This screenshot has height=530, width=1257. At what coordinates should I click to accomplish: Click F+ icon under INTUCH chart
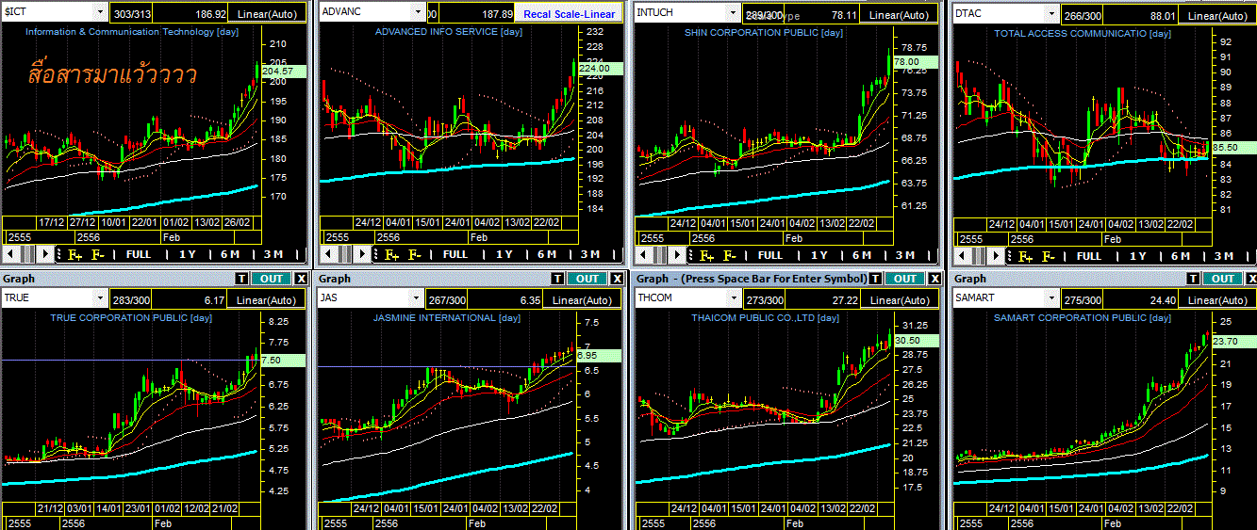click(x=707, y=255)
